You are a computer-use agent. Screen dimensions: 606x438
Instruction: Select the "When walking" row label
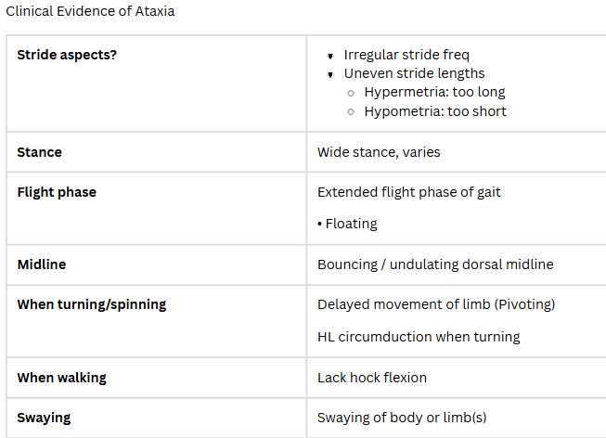pos(62,378)
